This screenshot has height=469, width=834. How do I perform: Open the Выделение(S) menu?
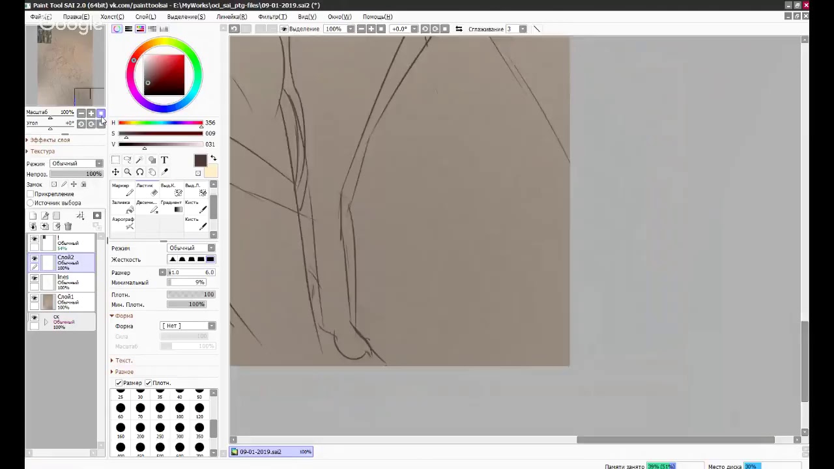[x=186, y=16]
